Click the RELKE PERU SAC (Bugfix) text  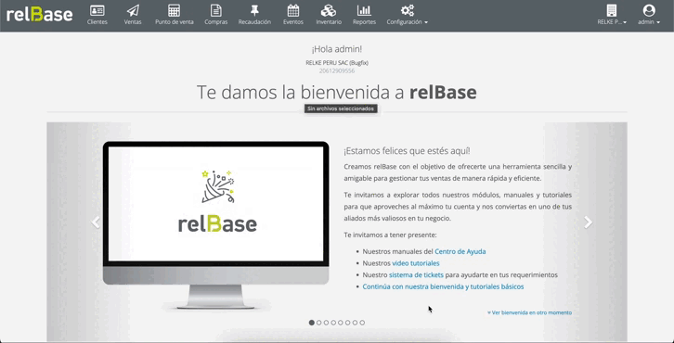(x=337, y=63)
